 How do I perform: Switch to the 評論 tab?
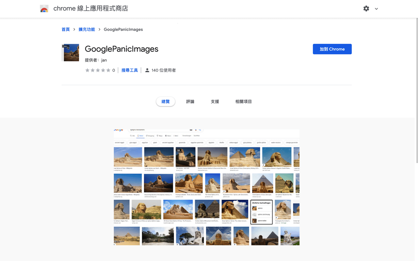(190, 101)
